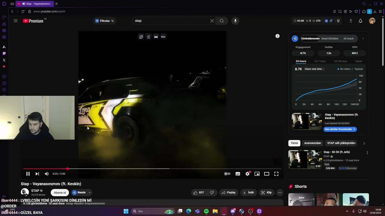Screen dimensions: 385x216
Task: Open the Views over time dropdown
Action: pos(314,69)
